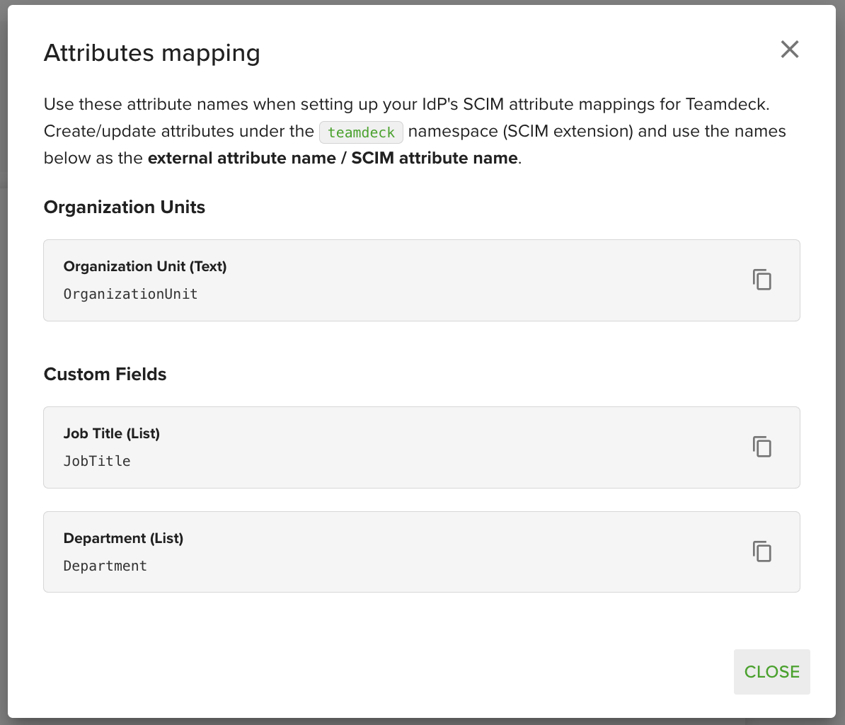This screenshot has width=845, height=725.
Task: Click the JobTitle monospace value
Action: click(97, 461)
